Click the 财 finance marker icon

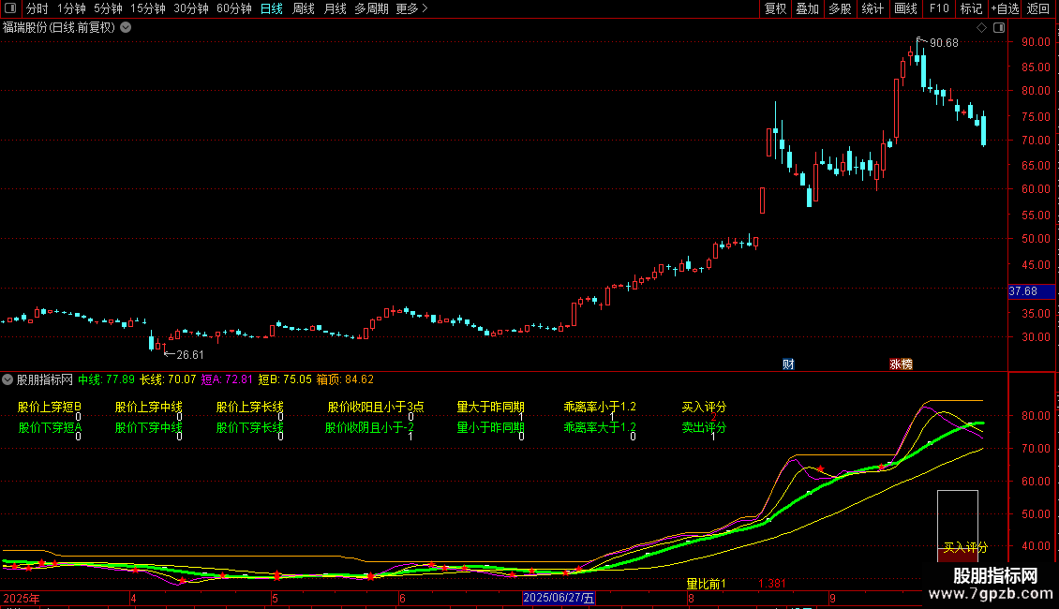[788, 364]
